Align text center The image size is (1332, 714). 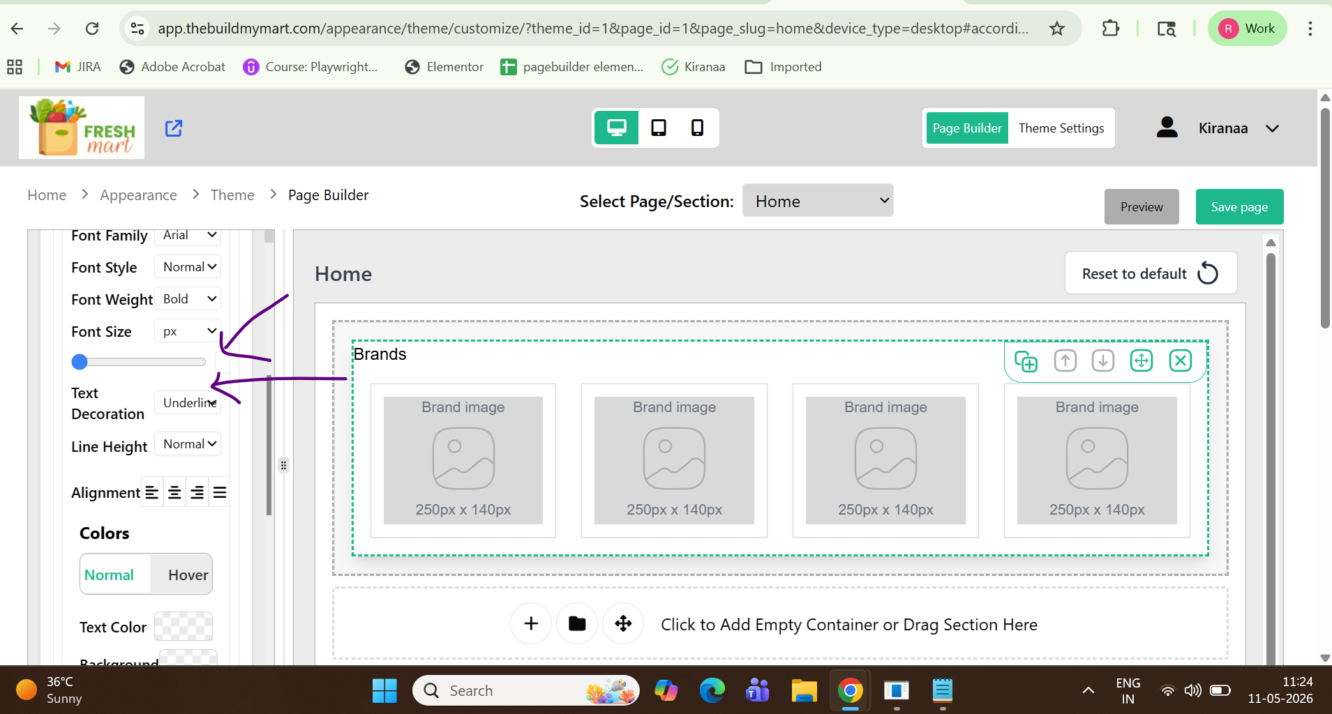point(174,493)
